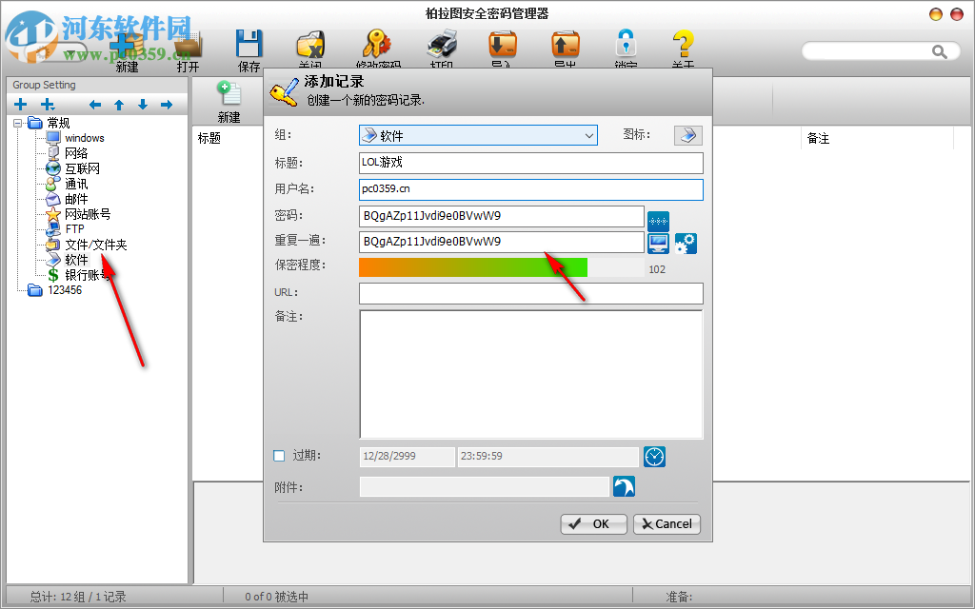Screen dimensions: 975x609
Task: Enable the 过期 expiration checkbox
Action: 278,456
